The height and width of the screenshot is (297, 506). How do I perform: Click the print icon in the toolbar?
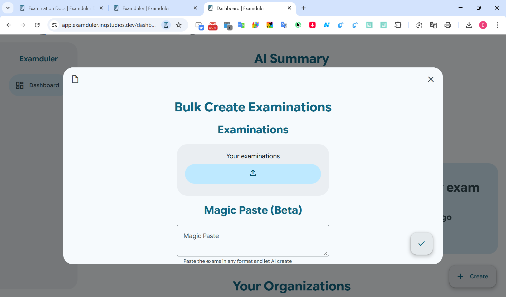pyautogui.click(x=448, y=25)
